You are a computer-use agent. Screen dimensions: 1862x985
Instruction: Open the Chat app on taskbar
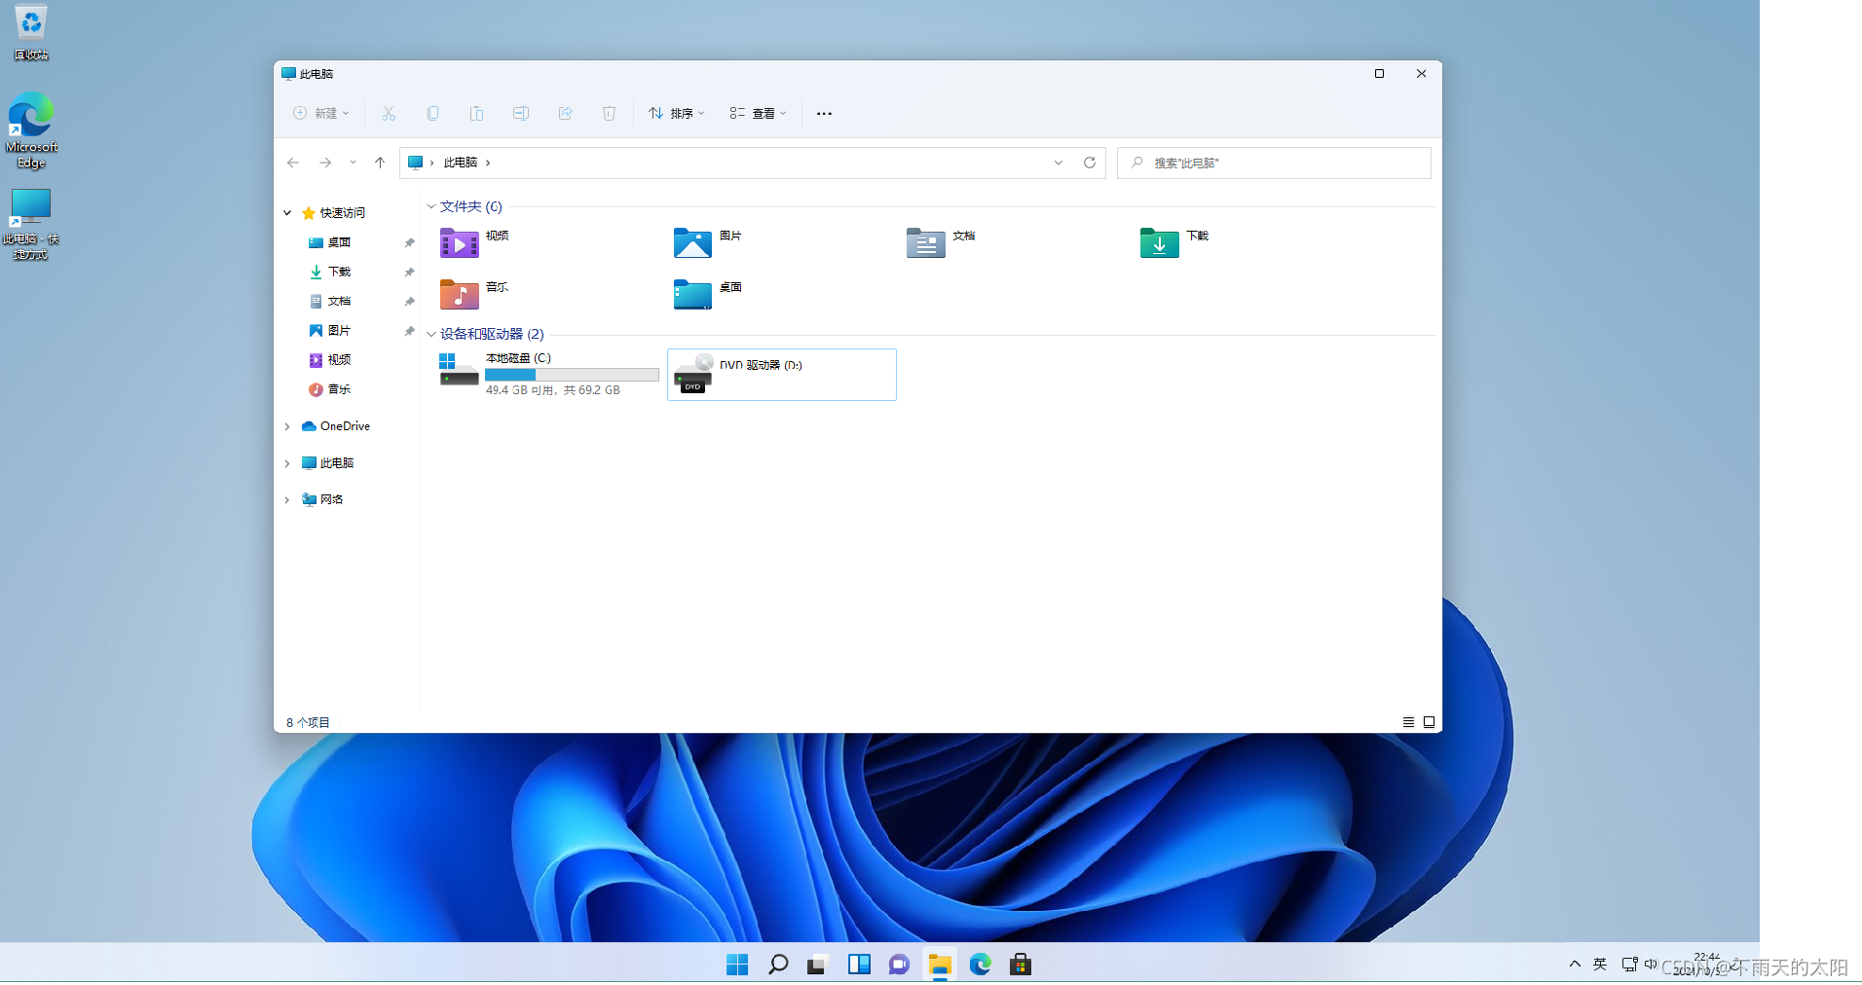[899, 965]
